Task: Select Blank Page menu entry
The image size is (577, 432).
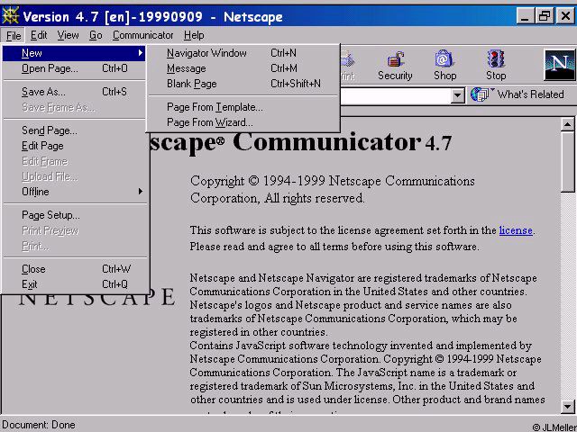Action: (x=243, y=84)
